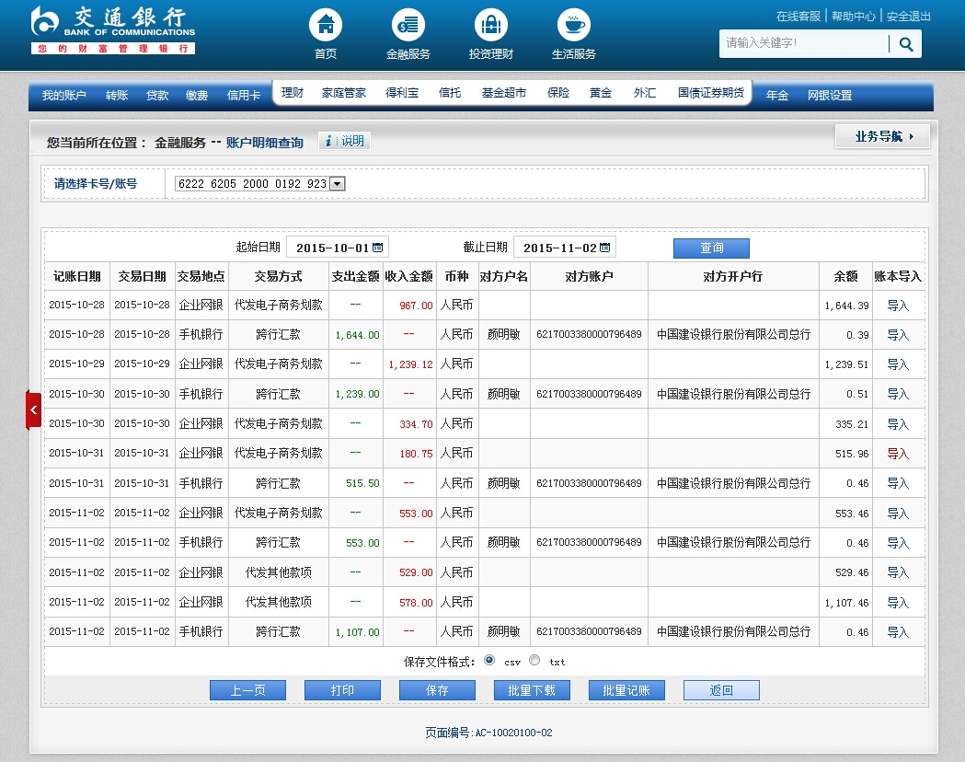Click the 安全退出 logout link
The height and width of the screenshot is (762, 965).
coord(908,17)
